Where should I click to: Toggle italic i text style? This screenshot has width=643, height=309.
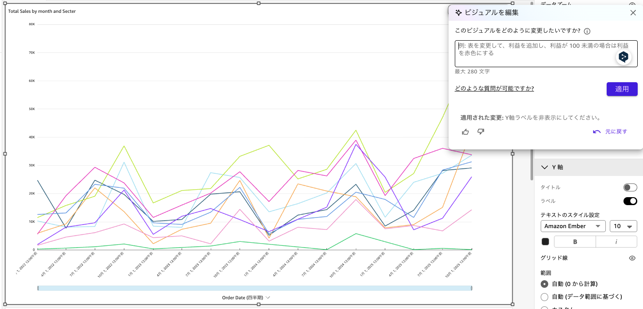tap(616, 241)
